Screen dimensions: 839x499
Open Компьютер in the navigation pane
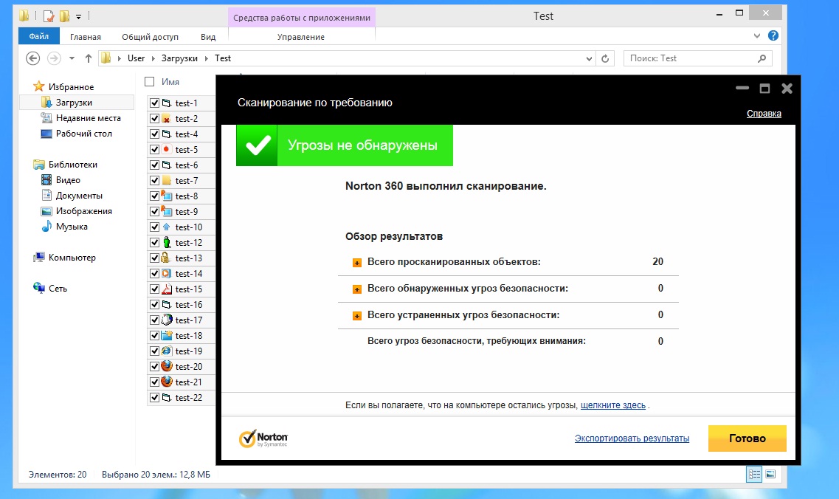pos(72,258)
